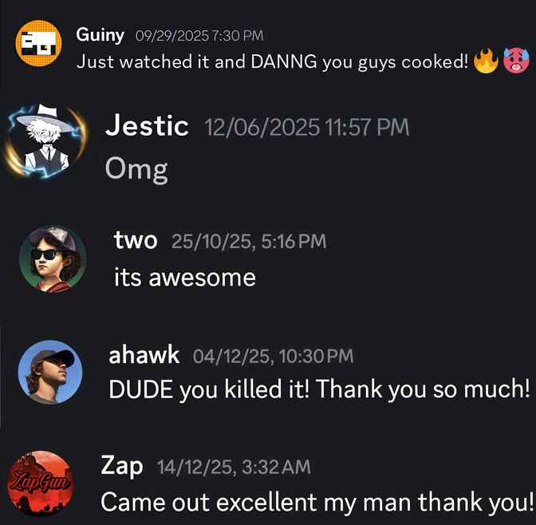Image resolution: width=536 pixels, height=525 pixels.
Task: Click timestamp 12/06/2025 11:57 PM
Action: pos(307,128)
